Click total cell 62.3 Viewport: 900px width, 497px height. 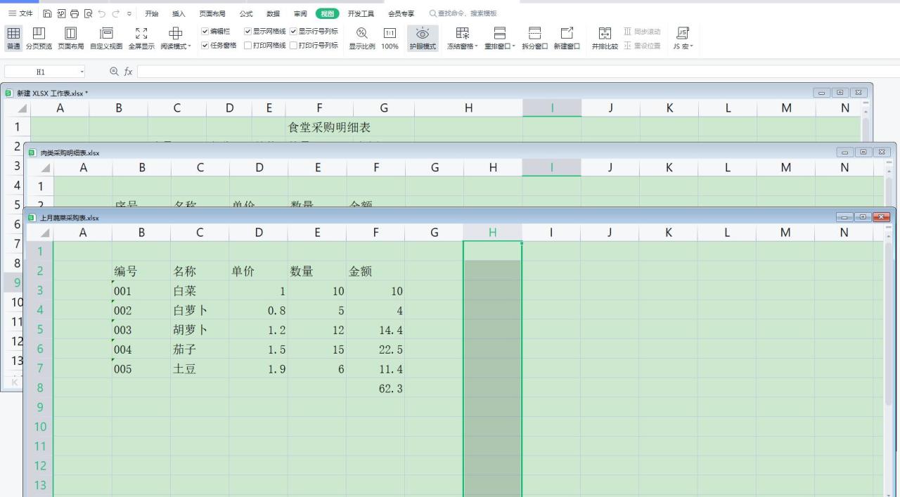click(x=375, y=388)
